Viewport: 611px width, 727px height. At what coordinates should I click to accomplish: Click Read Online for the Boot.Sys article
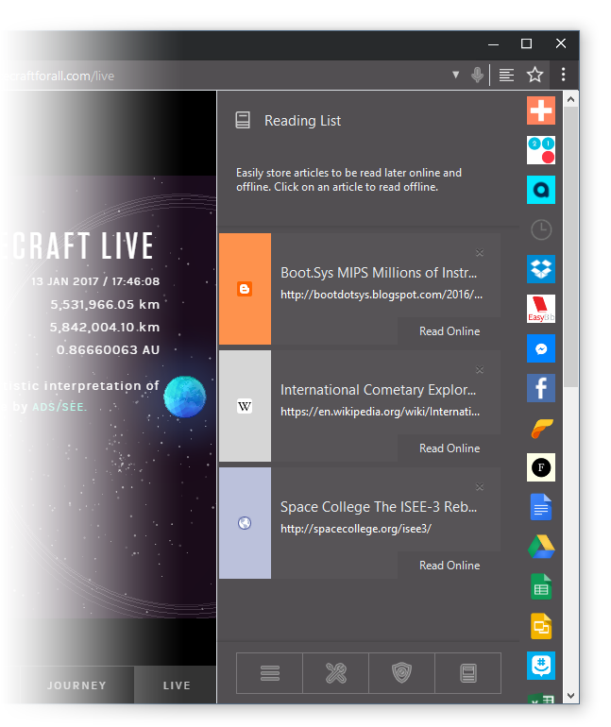(x=450, y=331)
